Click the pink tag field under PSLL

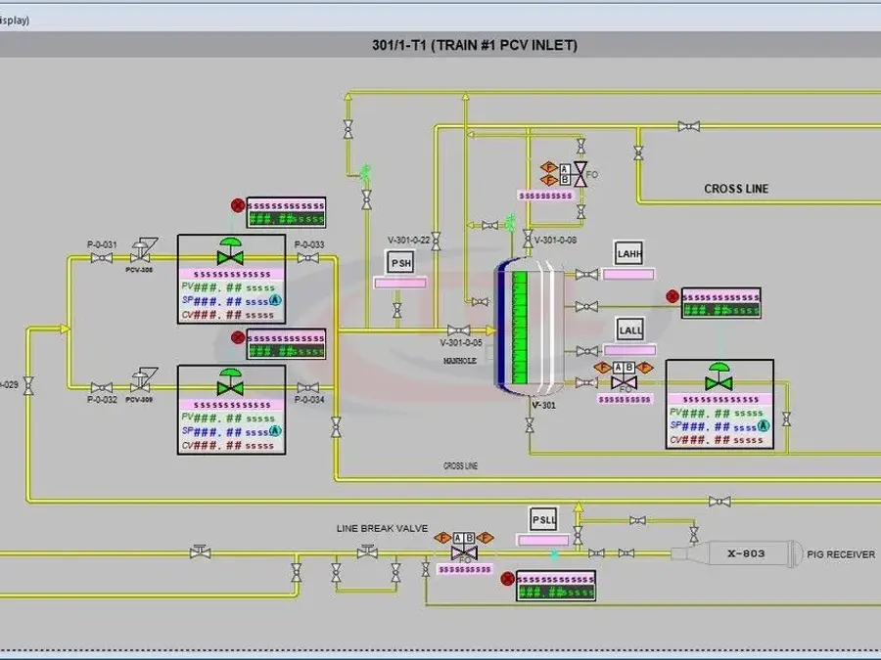542,540
